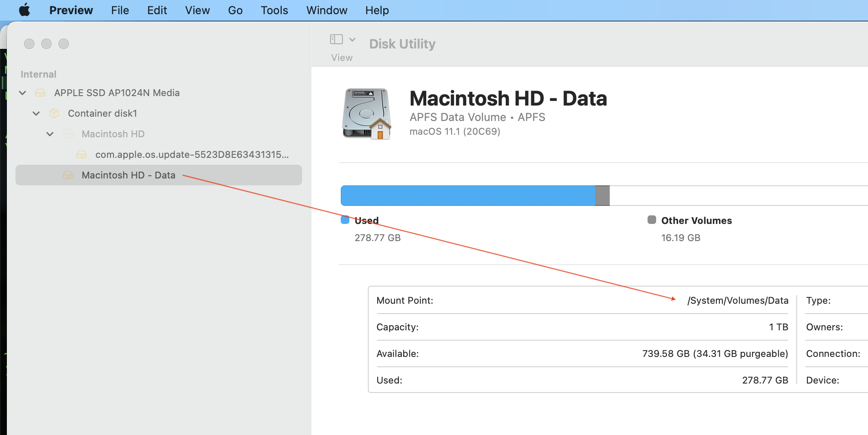
Task: Open the Go menu
Action: [x=235, y=10]
